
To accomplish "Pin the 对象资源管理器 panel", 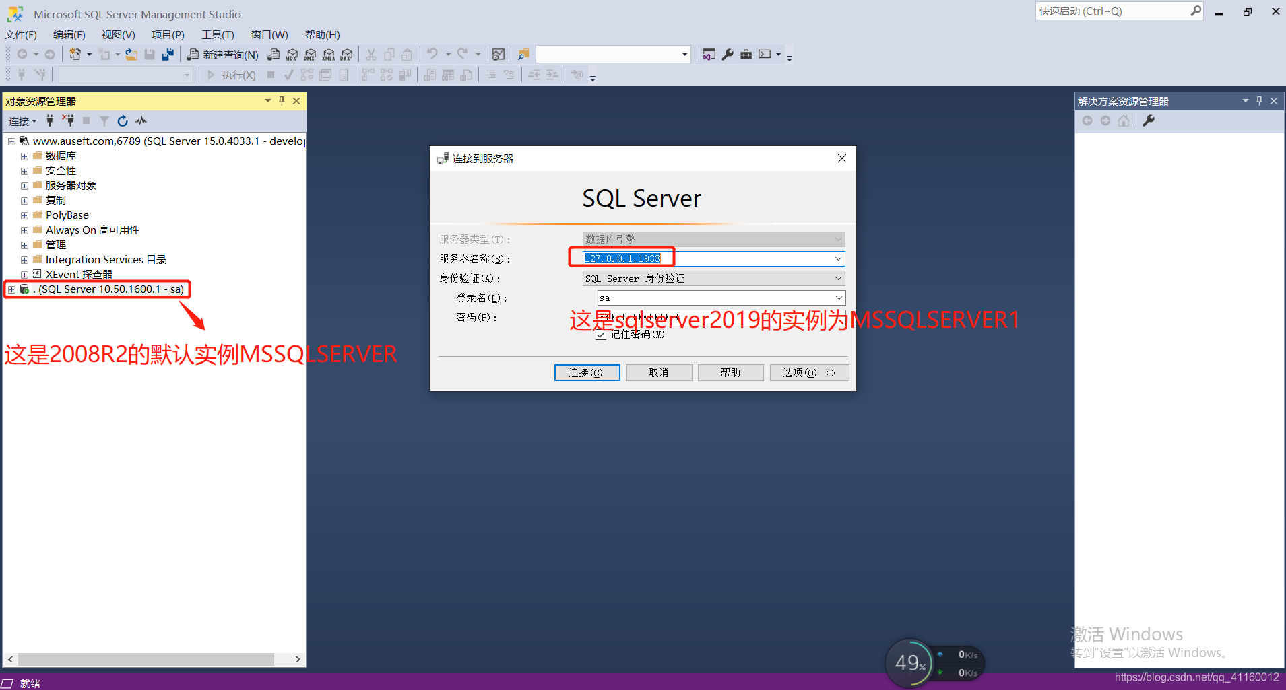I will coord(282,100).
